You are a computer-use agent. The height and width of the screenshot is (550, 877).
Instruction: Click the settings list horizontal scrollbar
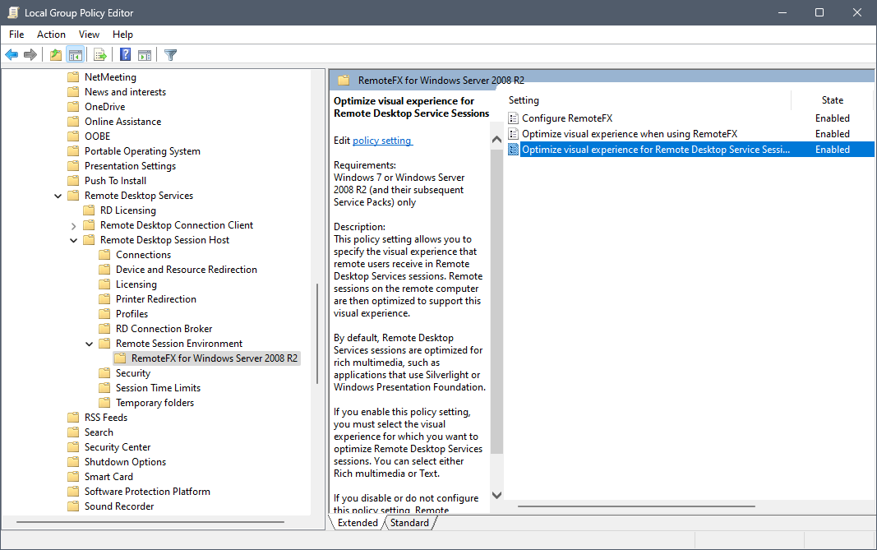click(x=636, y=506)
